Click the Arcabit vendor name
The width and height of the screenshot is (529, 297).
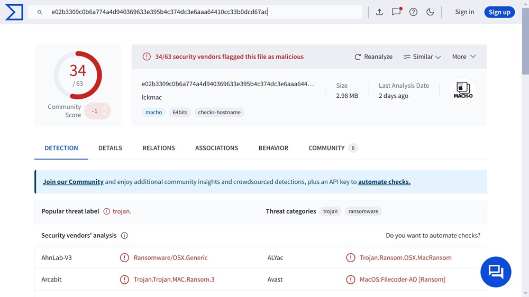point(51,280)
